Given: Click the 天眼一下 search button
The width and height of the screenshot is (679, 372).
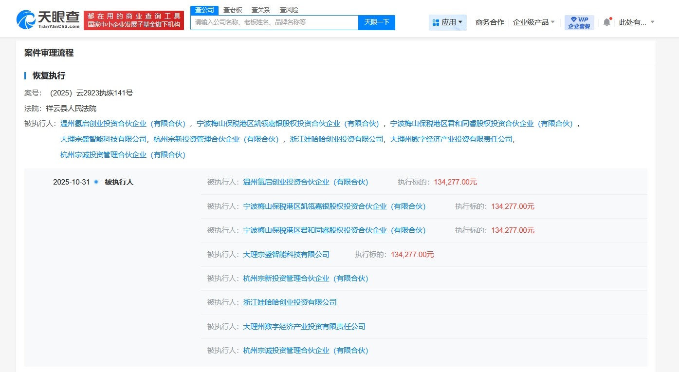Looking at the screenshot, I should [x=376, y=22].
